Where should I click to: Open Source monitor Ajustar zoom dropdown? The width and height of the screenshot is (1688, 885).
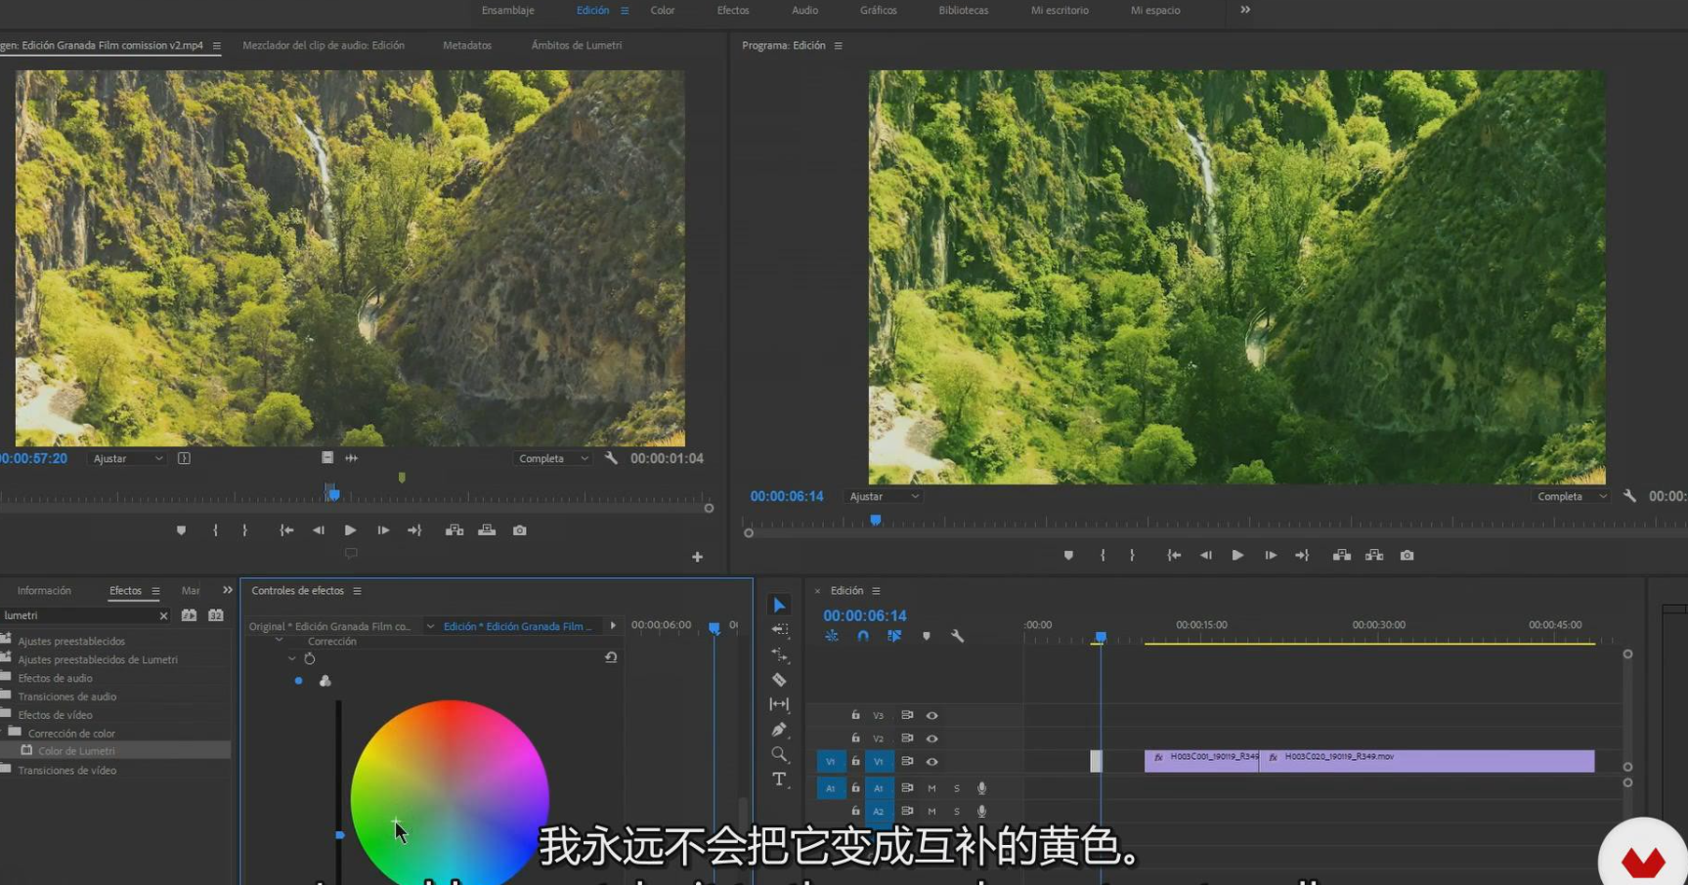(128, 459)
